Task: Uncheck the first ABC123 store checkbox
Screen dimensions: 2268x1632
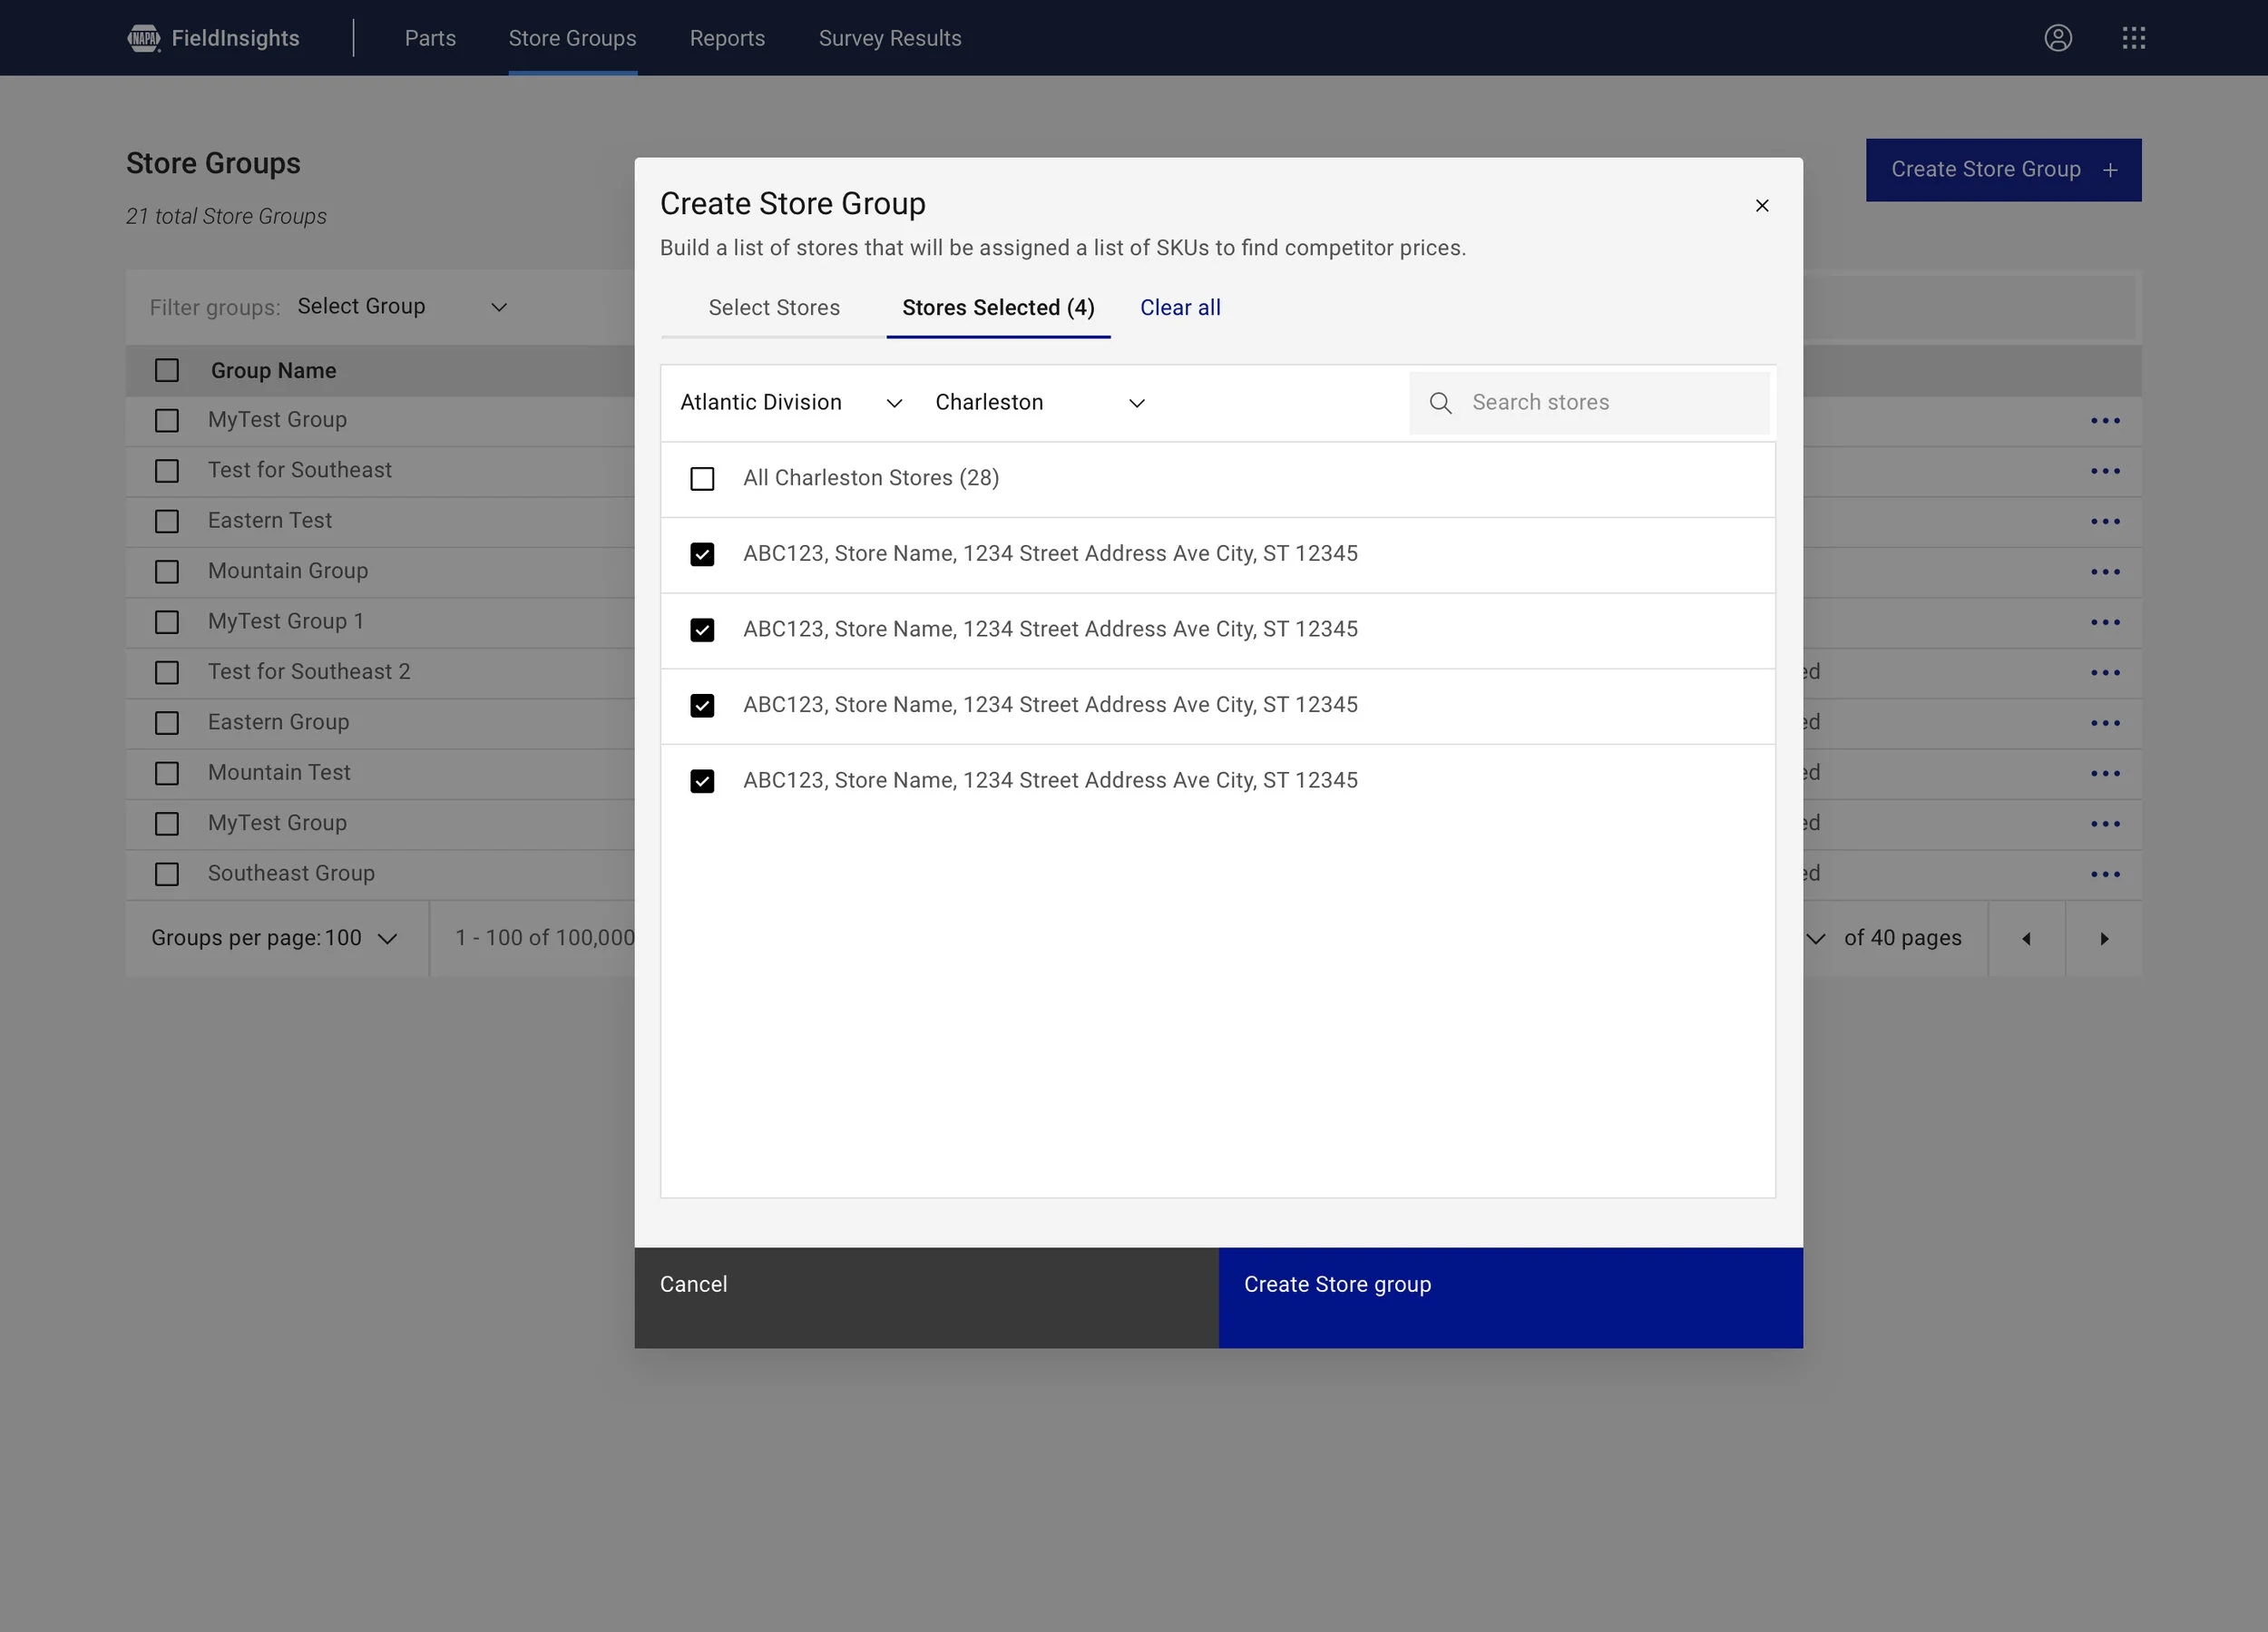Action: (702, 555)
